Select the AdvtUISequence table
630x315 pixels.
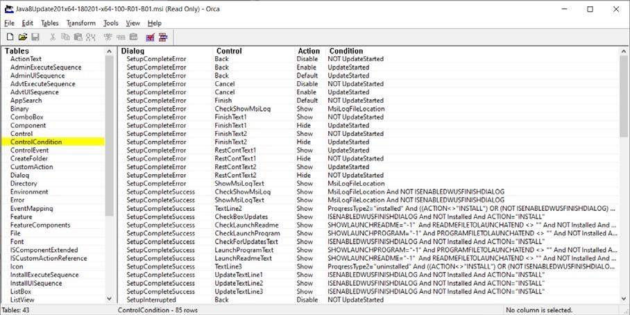[35, 92]
